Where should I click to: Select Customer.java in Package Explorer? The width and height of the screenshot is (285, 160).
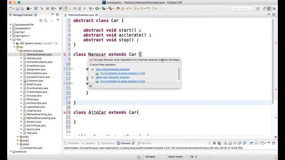(x=35, y=81)
